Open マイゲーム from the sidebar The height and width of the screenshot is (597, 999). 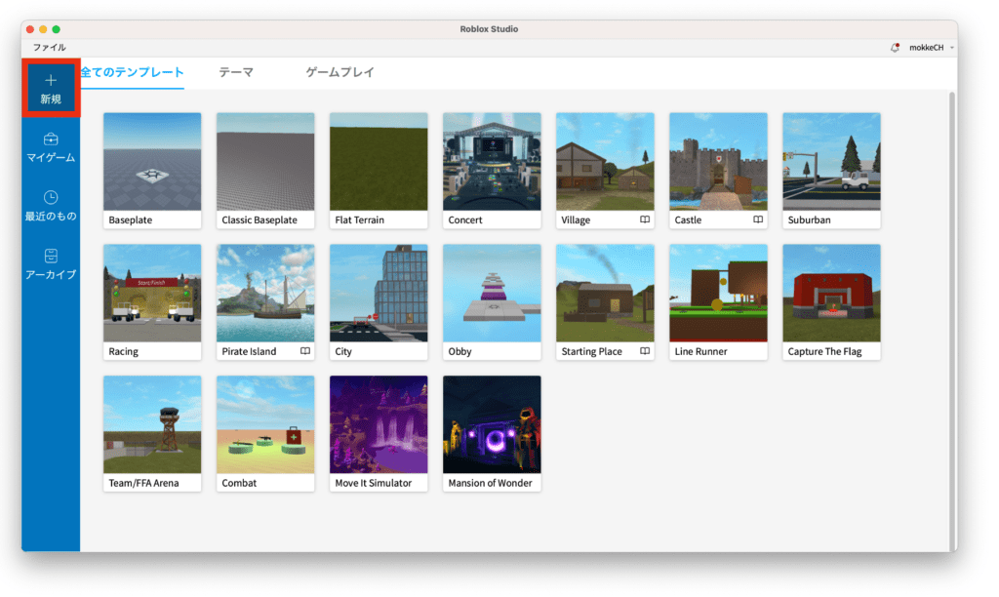tap(51, 147)
